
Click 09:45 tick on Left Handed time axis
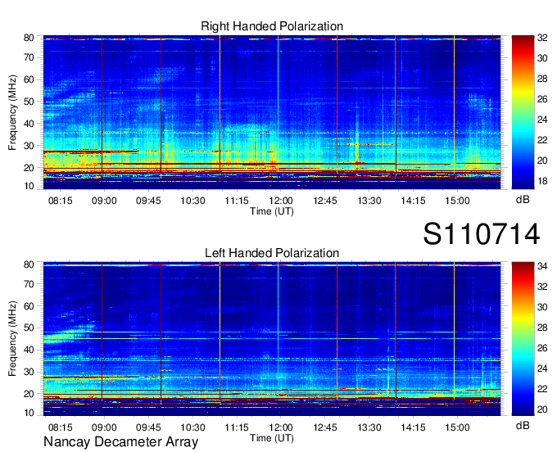148,427
